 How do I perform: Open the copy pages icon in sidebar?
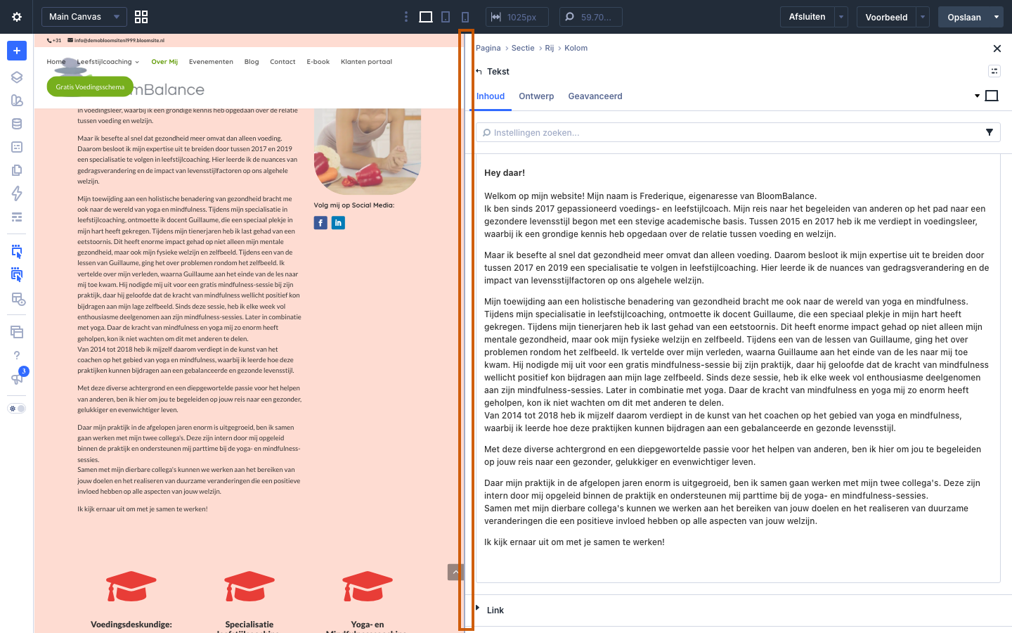coord(17,170)
